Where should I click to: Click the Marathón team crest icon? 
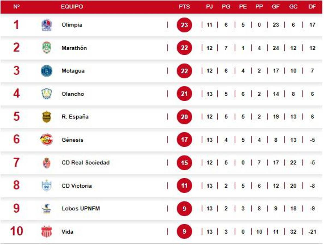pyautogui.click(x=46, y=48)
